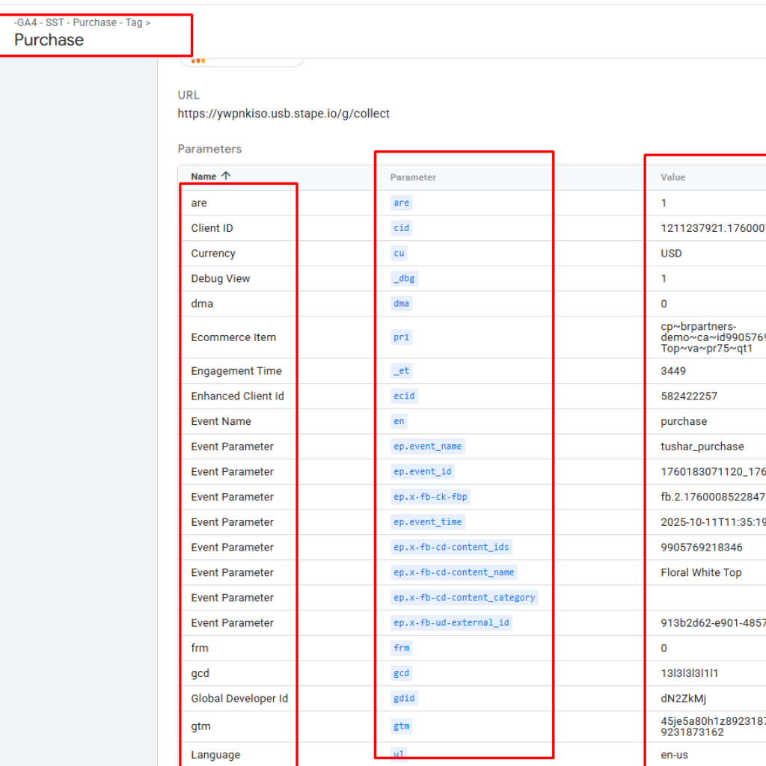Select the gtm parameter chip
The width and height of the screenshot is (766, 766).
(401, 726)
